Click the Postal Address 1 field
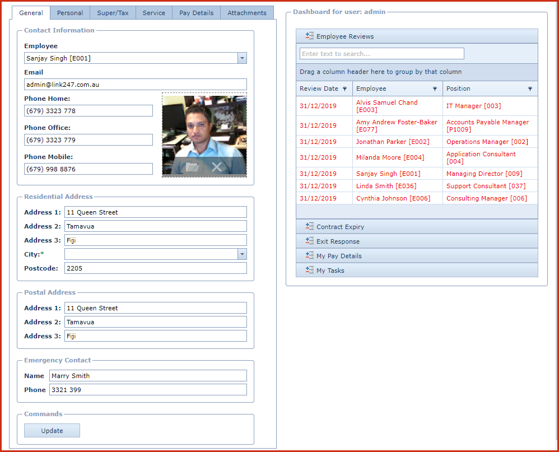Screen dimensions: 559x452 tap(156, 307)
